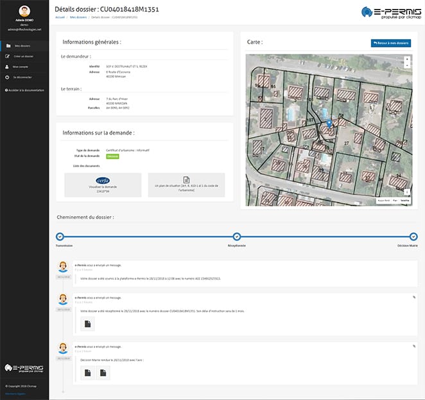Switch the map to Plan view
425x400 pixels.
(x=395, y=200)
